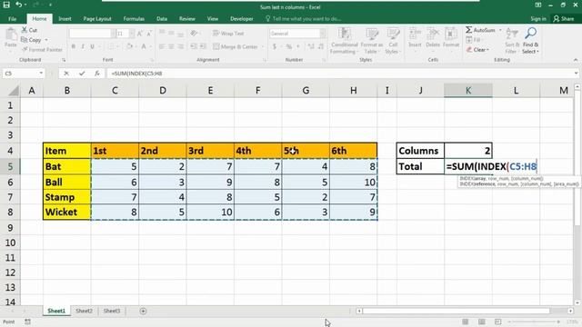The height and width of the screenshot is (327, 582).
Task: Open the AutoSum dropdown arrow
Action: (500, 30)
